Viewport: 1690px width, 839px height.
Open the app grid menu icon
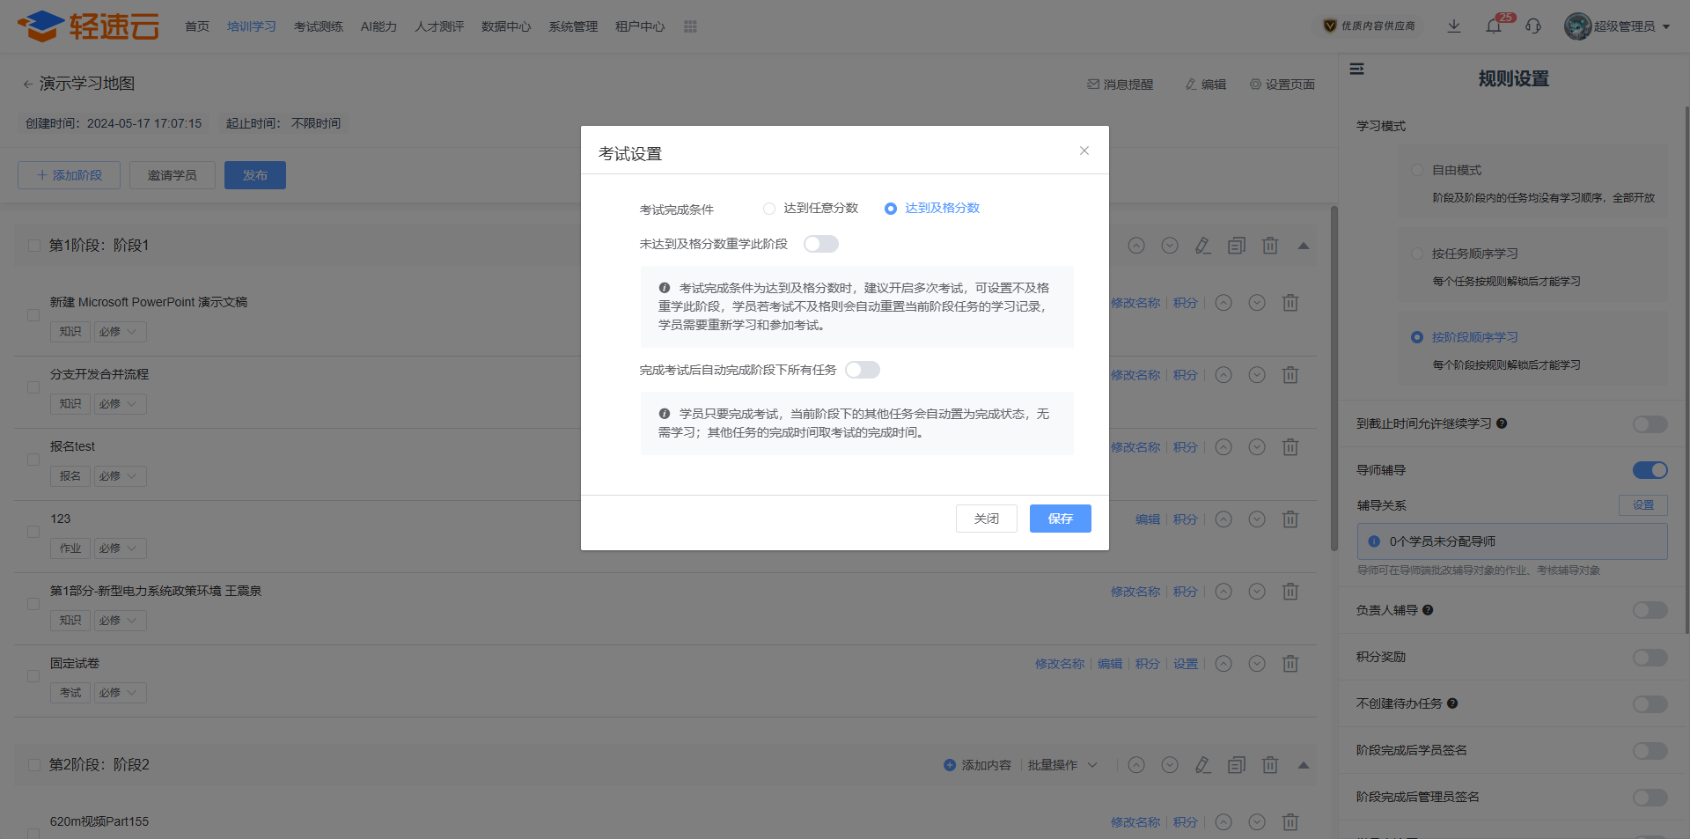[690, 26]
